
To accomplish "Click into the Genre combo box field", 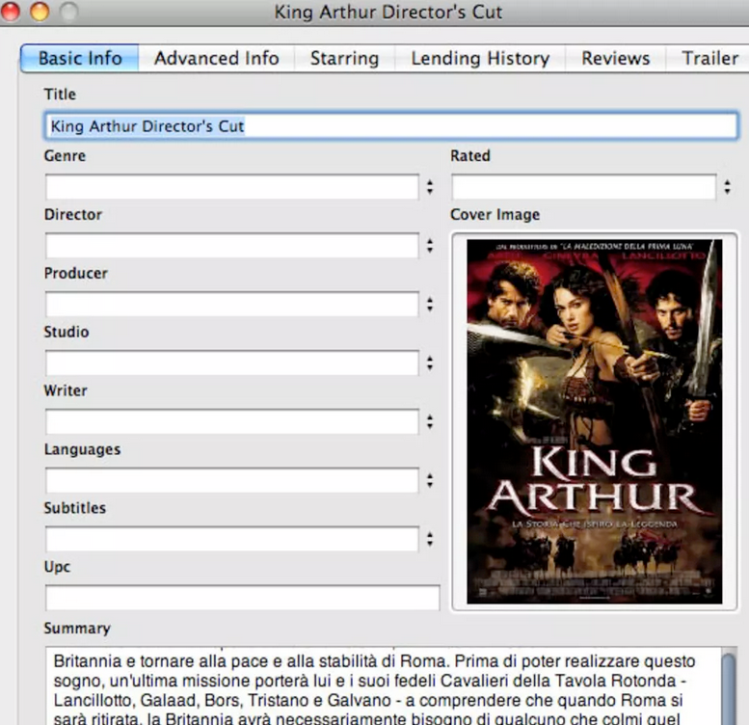I will [232, 187].
